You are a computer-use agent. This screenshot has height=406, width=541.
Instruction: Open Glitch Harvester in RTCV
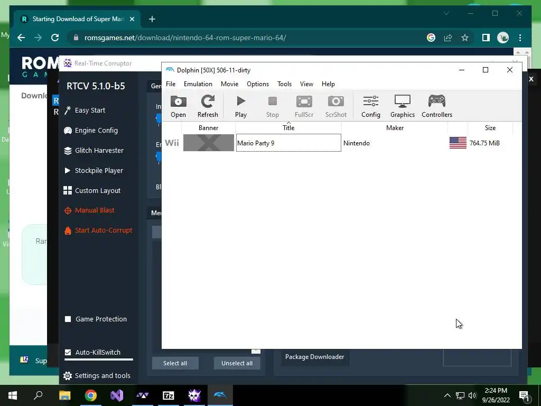pos(94,150)
